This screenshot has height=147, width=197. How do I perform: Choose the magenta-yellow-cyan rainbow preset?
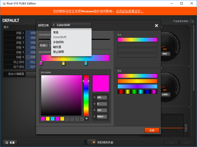[x=137, y=76]
